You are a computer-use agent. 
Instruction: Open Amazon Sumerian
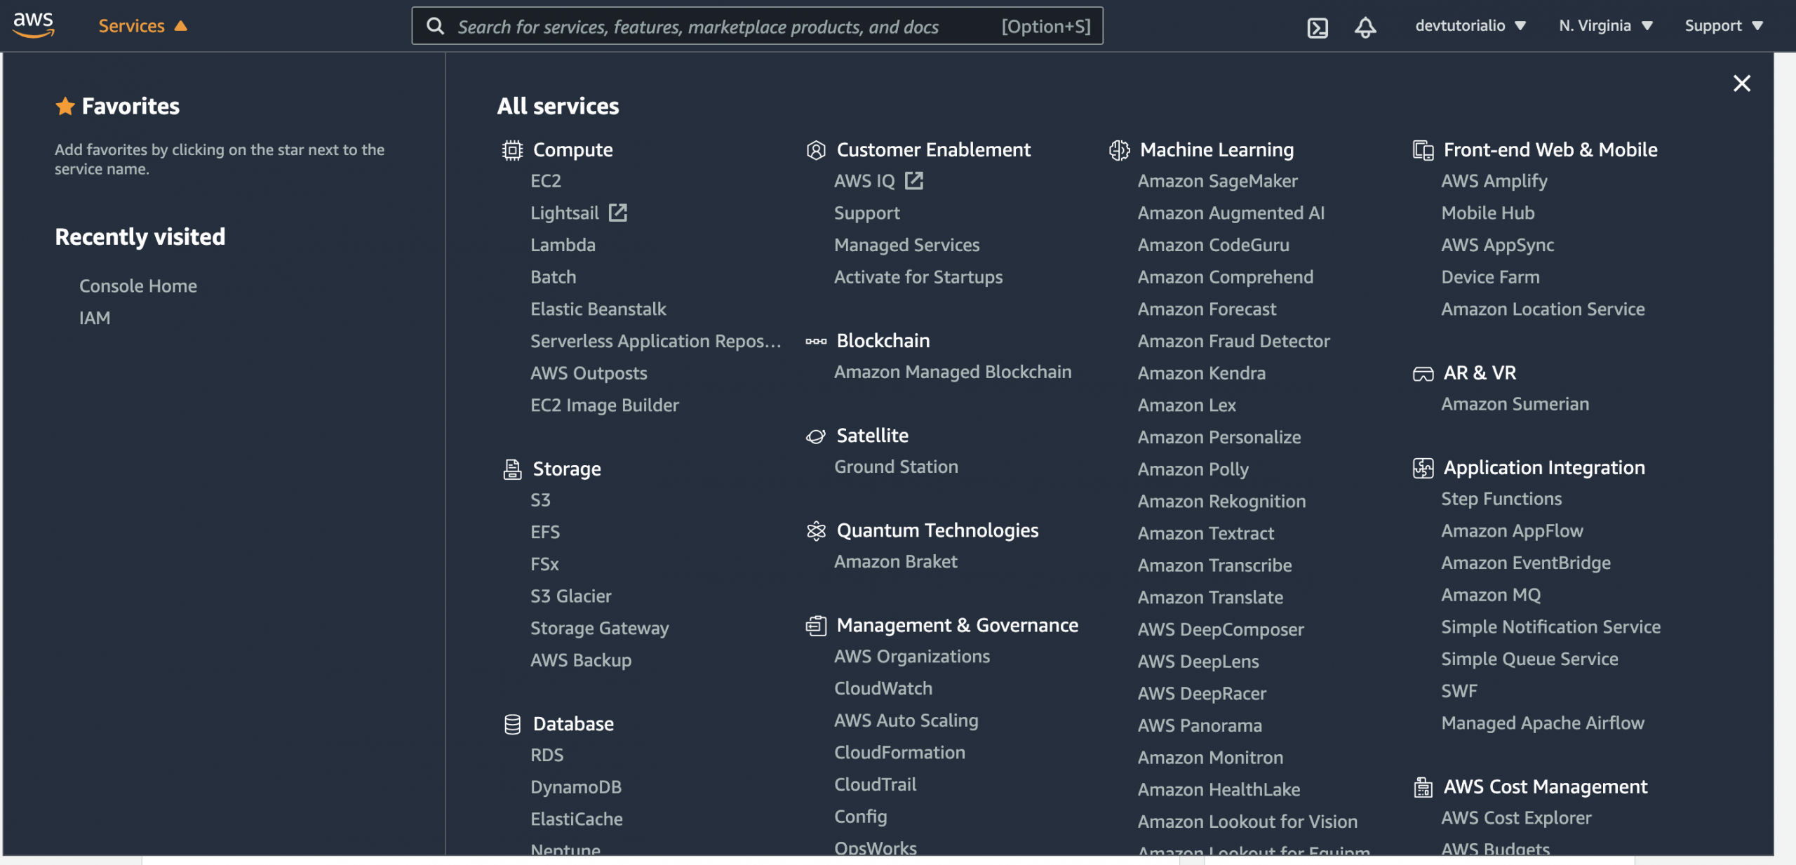1515,405
